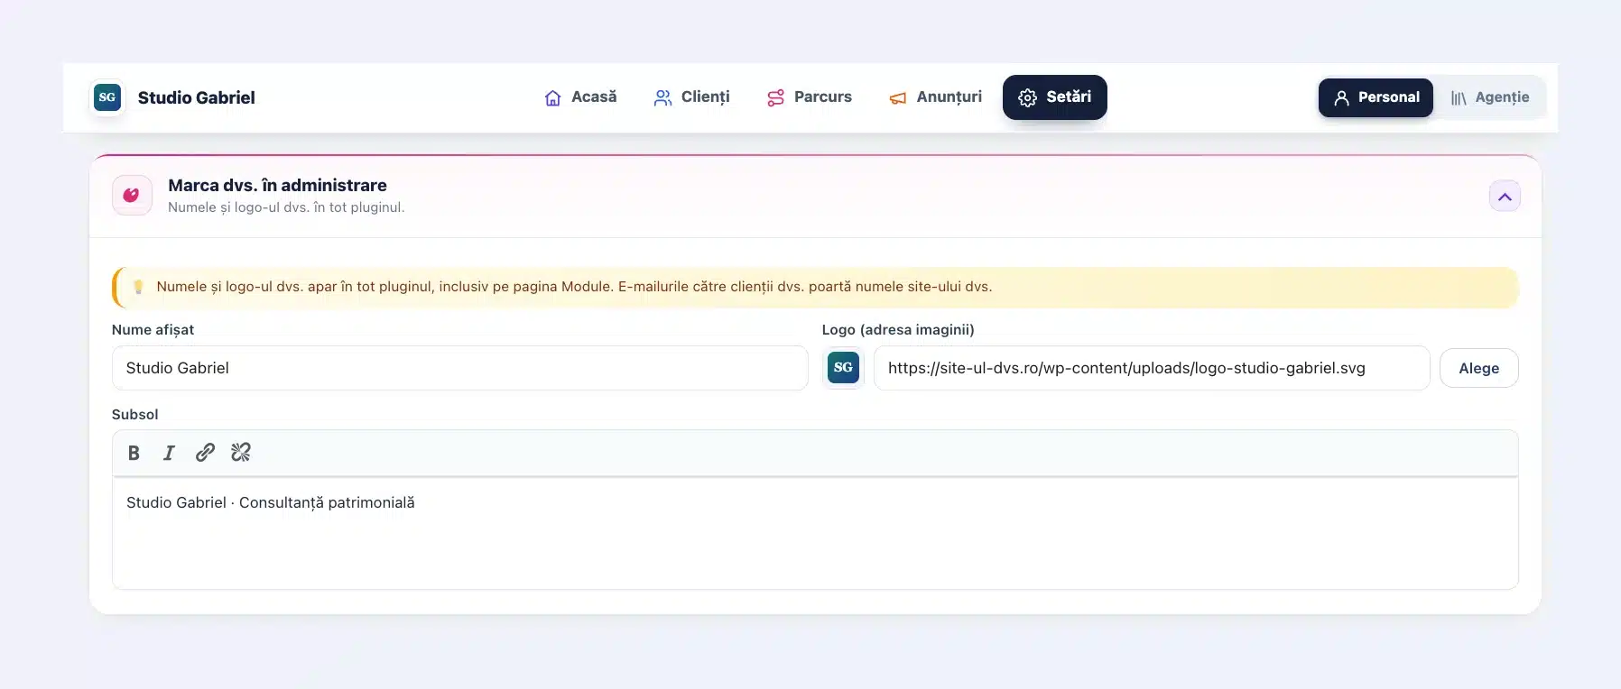
Task: Click the Alege button
Action: click(x=1478, y=368)
